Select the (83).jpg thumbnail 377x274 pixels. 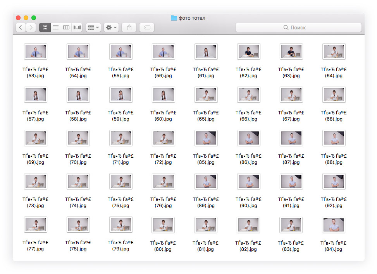pos(291,225)
